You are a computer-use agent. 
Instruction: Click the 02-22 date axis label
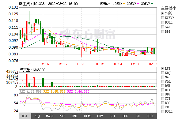(x=153, y=64)
